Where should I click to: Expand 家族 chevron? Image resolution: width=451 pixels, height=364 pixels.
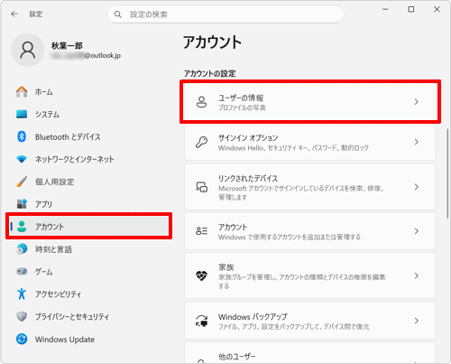click(417, 275)
